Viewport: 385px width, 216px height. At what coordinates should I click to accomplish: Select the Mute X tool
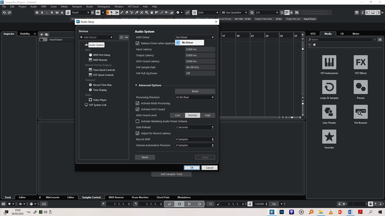(142, 12)
